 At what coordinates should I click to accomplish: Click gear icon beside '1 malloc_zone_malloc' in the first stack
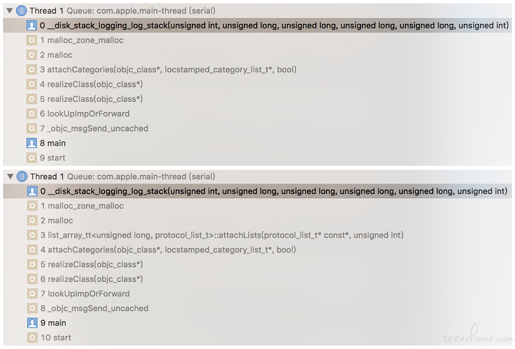tap(32, 40)
